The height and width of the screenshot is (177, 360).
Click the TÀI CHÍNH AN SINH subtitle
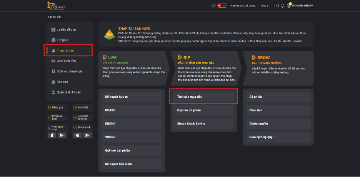(x=115, y=63)
